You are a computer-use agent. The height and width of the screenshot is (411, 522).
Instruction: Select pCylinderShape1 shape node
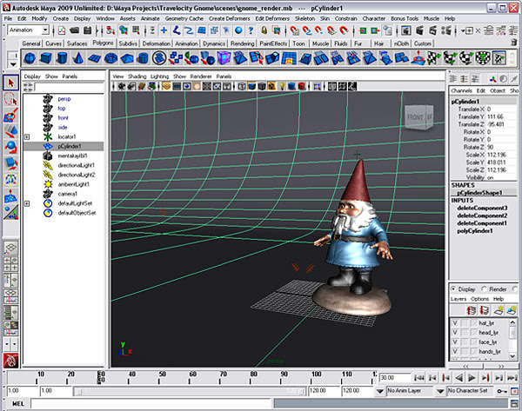(x=479, y=193)
